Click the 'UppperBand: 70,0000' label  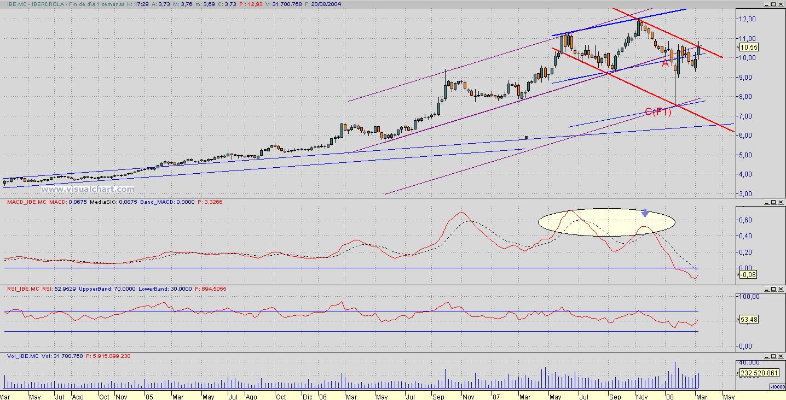coord(107,289)
